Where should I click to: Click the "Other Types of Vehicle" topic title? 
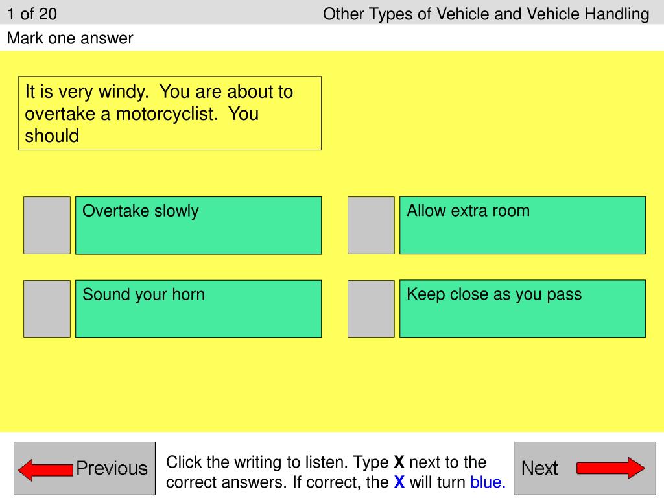click(x=486, y=14)
